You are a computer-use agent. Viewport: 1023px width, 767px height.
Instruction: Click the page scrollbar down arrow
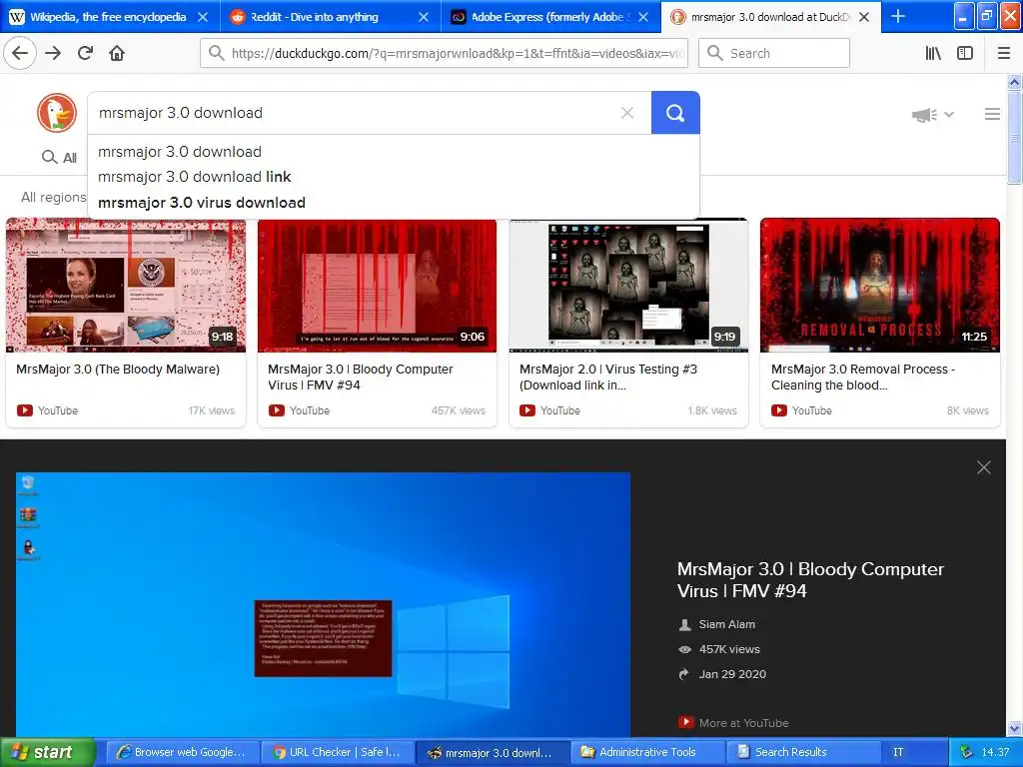(x=1014, y=728)
